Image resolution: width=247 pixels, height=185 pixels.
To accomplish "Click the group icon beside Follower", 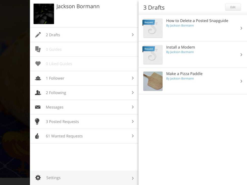I will [38, 78].
